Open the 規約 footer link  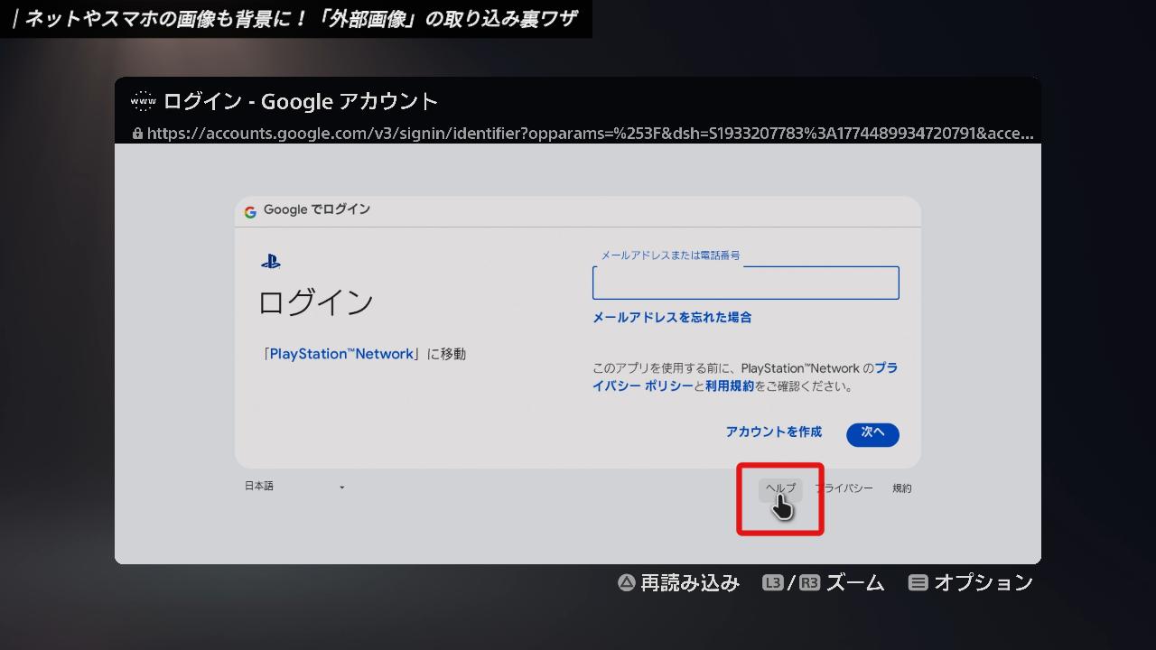pyautogui.click(x=901, y=488)
